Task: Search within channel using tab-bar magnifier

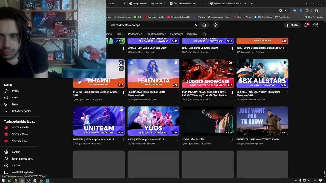Action: click(204, 34)
